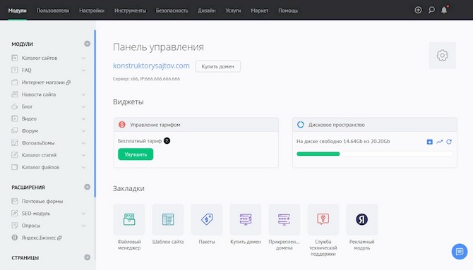Expand the Новости сайта chevron

pyautogui.click(x=83, y=94)
